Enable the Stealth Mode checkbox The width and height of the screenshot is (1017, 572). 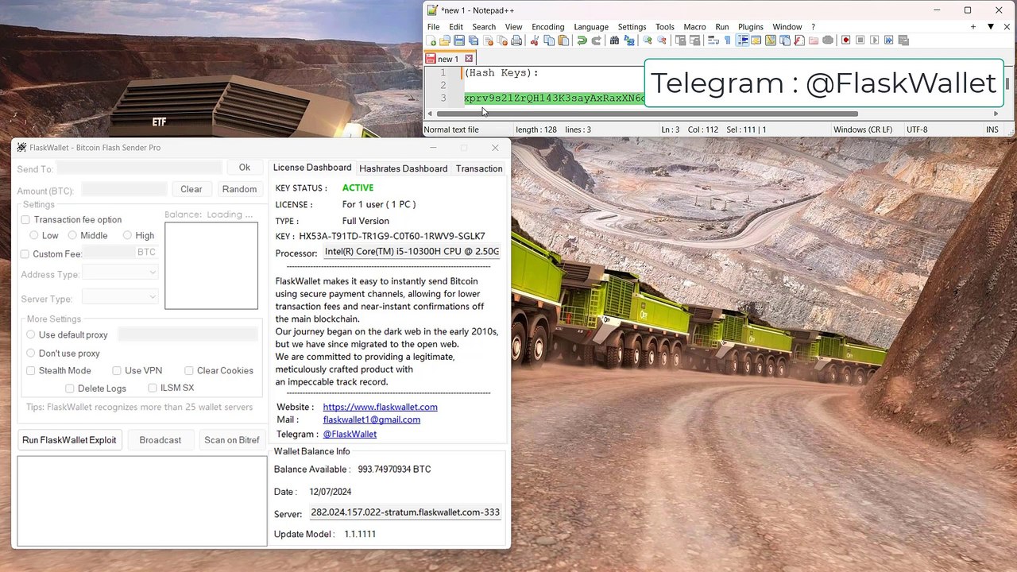pyautogui.click(x=31, y=370)
